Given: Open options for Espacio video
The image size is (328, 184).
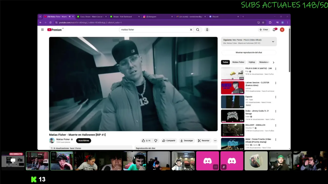Looking at the screenshot, I should point(276,97).
